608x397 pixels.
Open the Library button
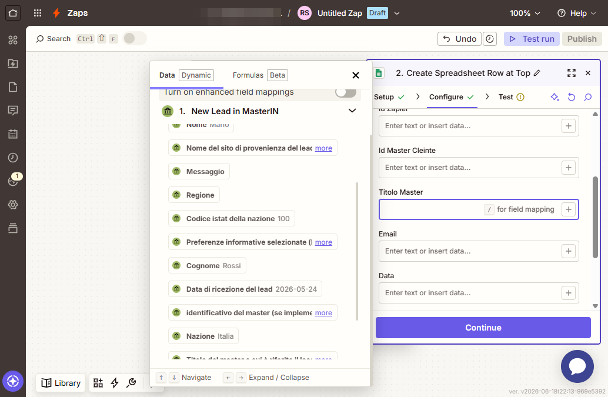[x=61, y=383]
